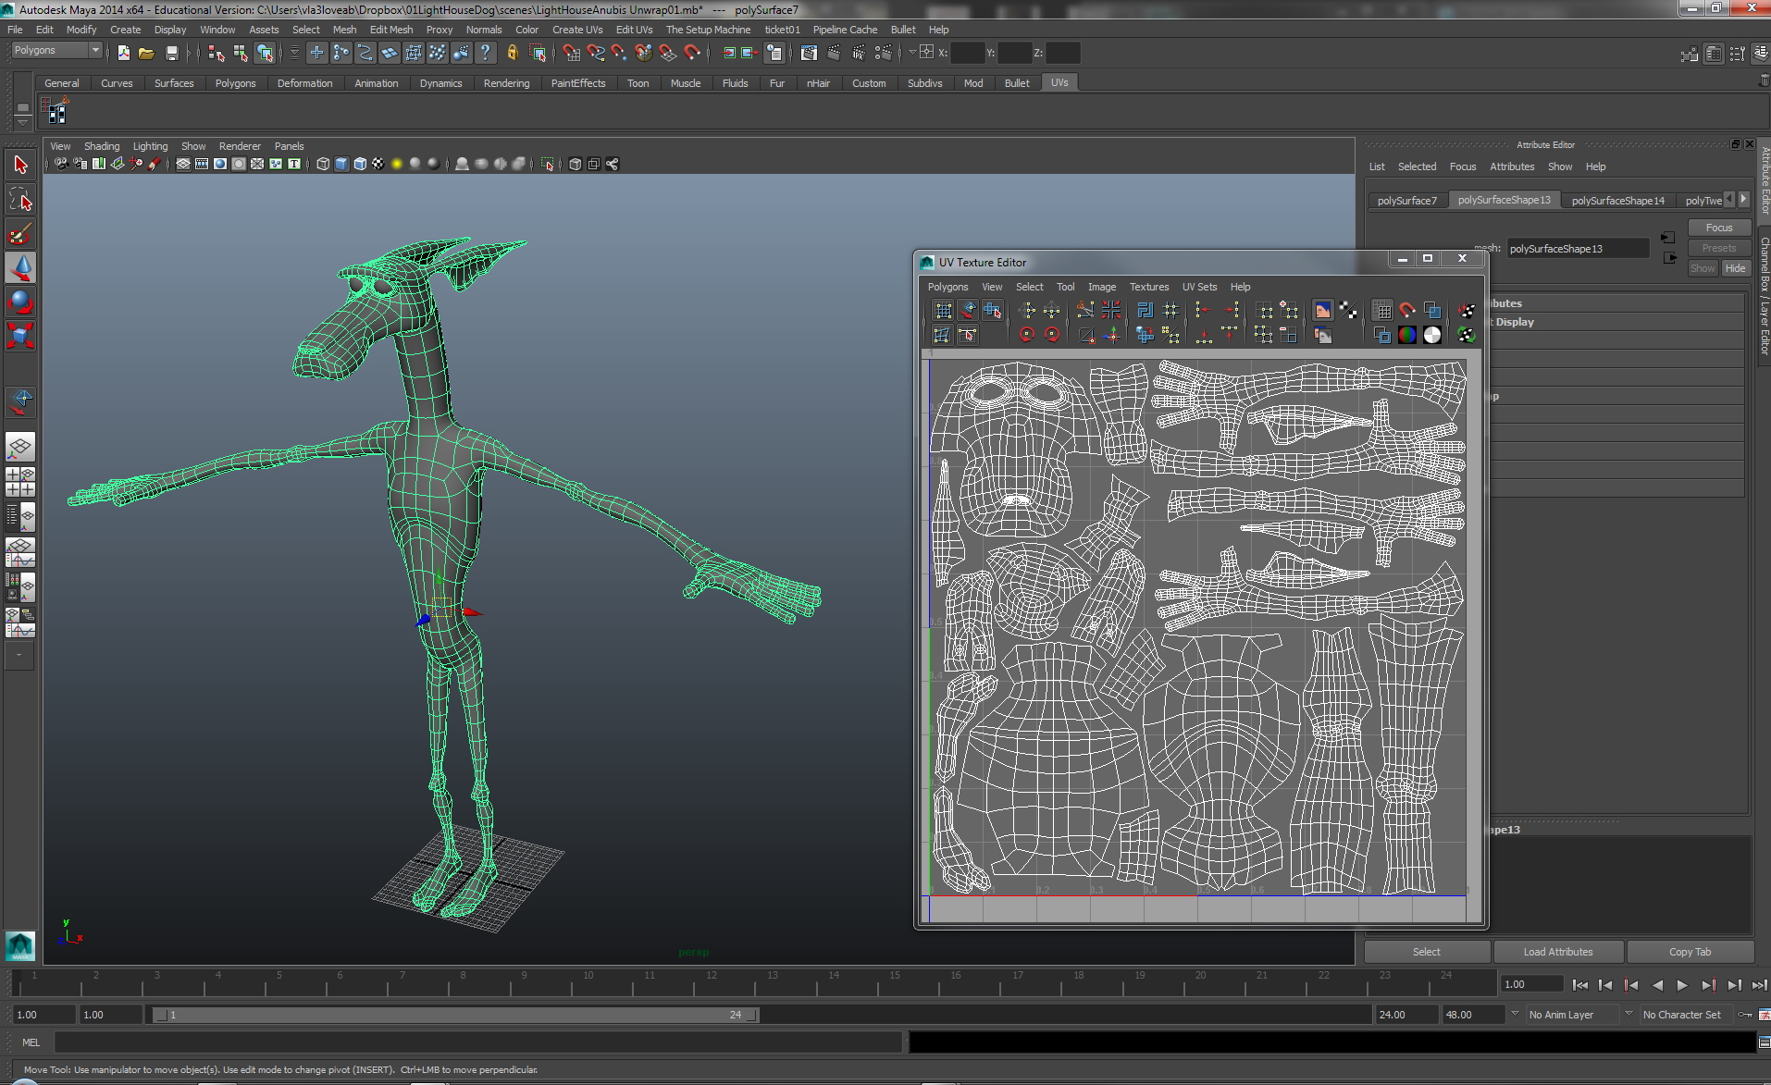Select the Move tool in toolbox
The image size is (1771, 1085).
pyautogui.click(x=20, y=267)
